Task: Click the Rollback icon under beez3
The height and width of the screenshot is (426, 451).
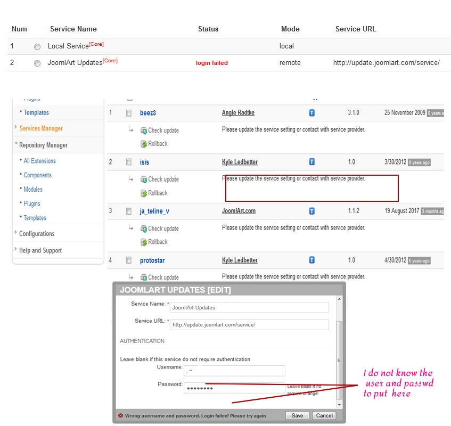Action: coord(157,143)
